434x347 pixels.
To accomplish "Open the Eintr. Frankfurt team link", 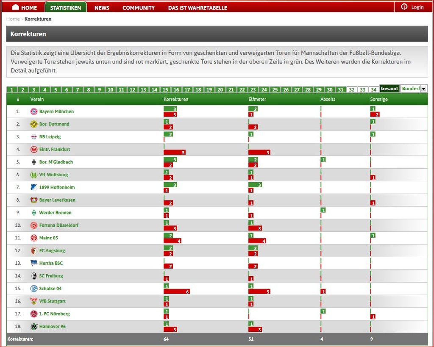I will click(55, 150).
